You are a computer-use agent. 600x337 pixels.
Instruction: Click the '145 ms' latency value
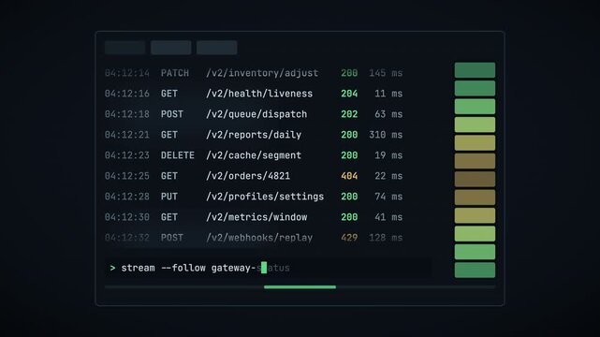[386, 73]
